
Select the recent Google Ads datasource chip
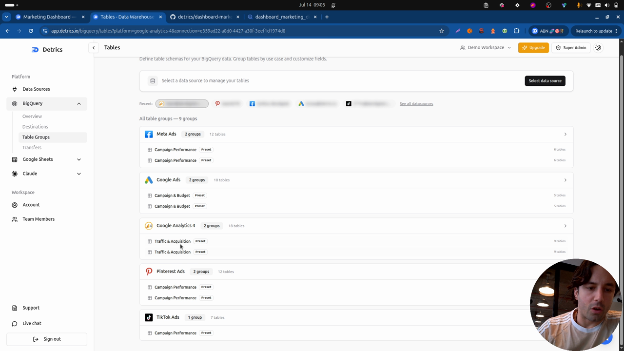coord(318,103)
